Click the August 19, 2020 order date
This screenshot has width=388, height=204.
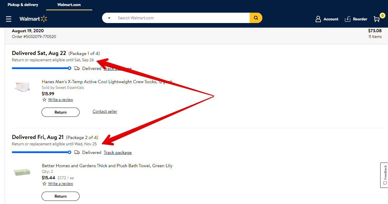(x=28, y=31)
